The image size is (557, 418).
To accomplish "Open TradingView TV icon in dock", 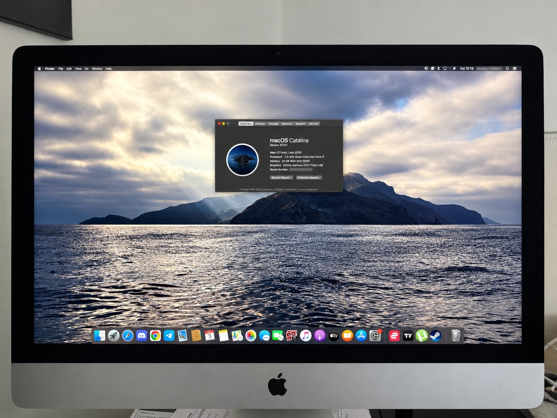I will point(408,336).
